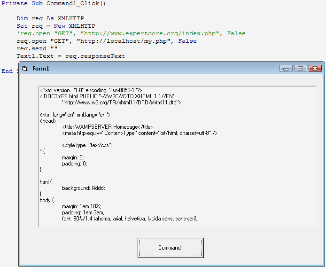Click the Private Sub Command1_Click code line

54,3
